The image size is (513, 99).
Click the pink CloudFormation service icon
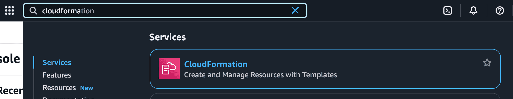[169, 68]
